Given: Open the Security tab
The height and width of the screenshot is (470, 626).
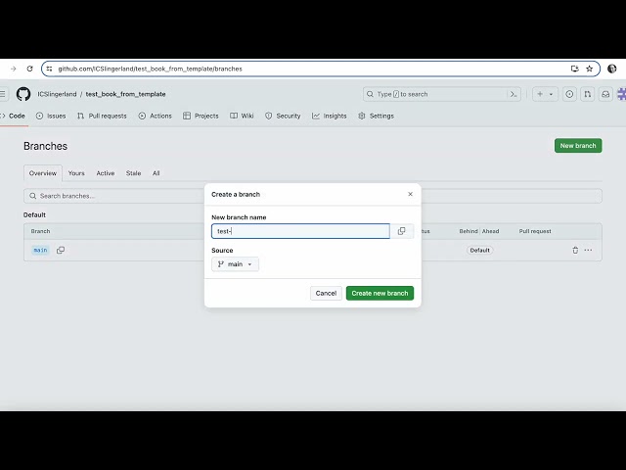Looking at the screenshot, I should [283, 116].
